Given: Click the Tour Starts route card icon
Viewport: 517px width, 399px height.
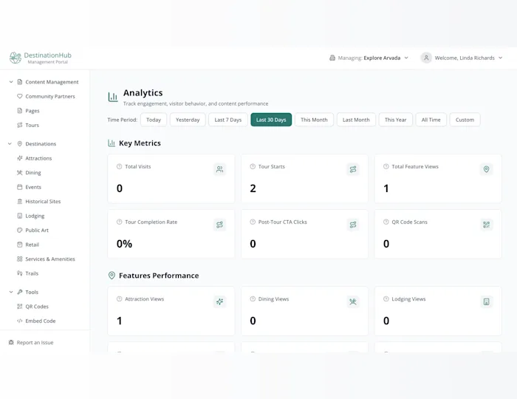Looking at the screenshot, I should 353,169.
